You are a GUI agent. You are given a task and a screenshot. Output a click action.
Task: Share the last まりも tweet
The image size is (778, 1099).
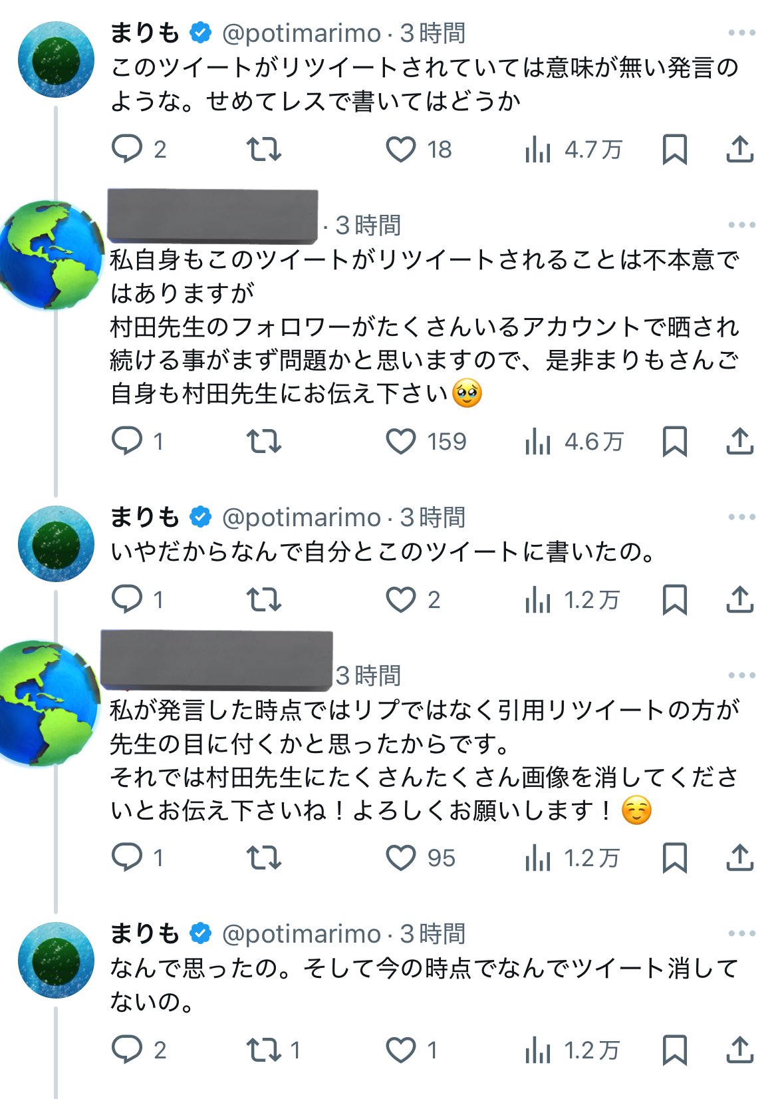[x=739, y=1050]
